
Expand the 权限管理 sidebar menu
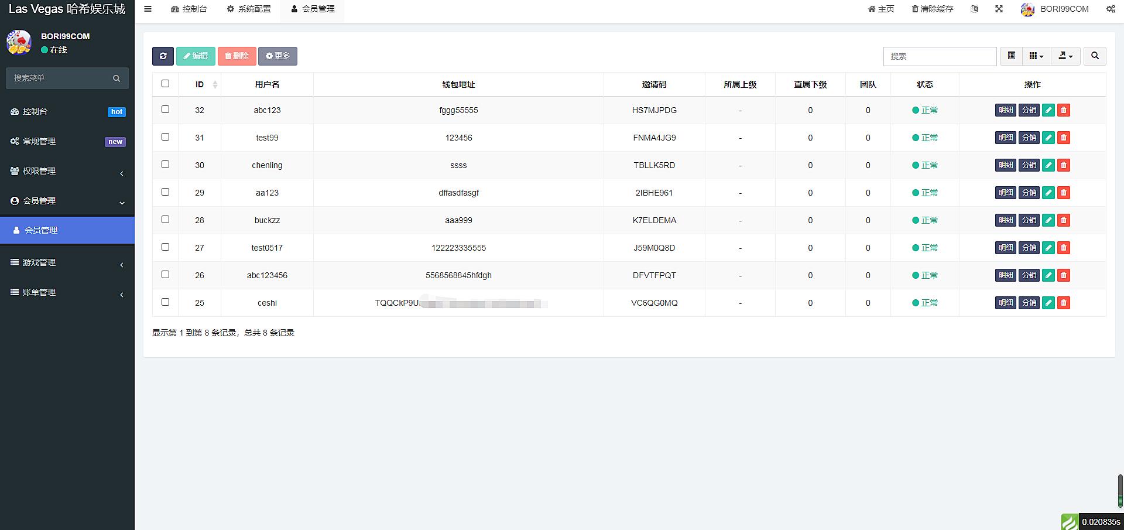(67, 171)
